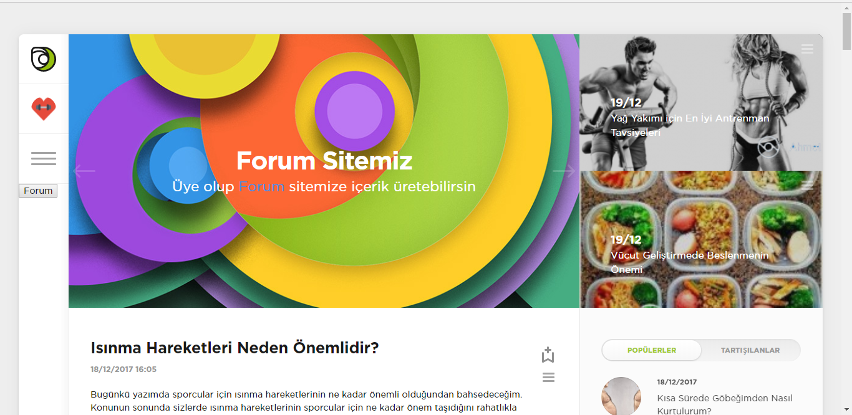This screenshot has height=415, width=852.
Task: Open menu icon on Yağ Yakımı card
Action: click(807, 49)
